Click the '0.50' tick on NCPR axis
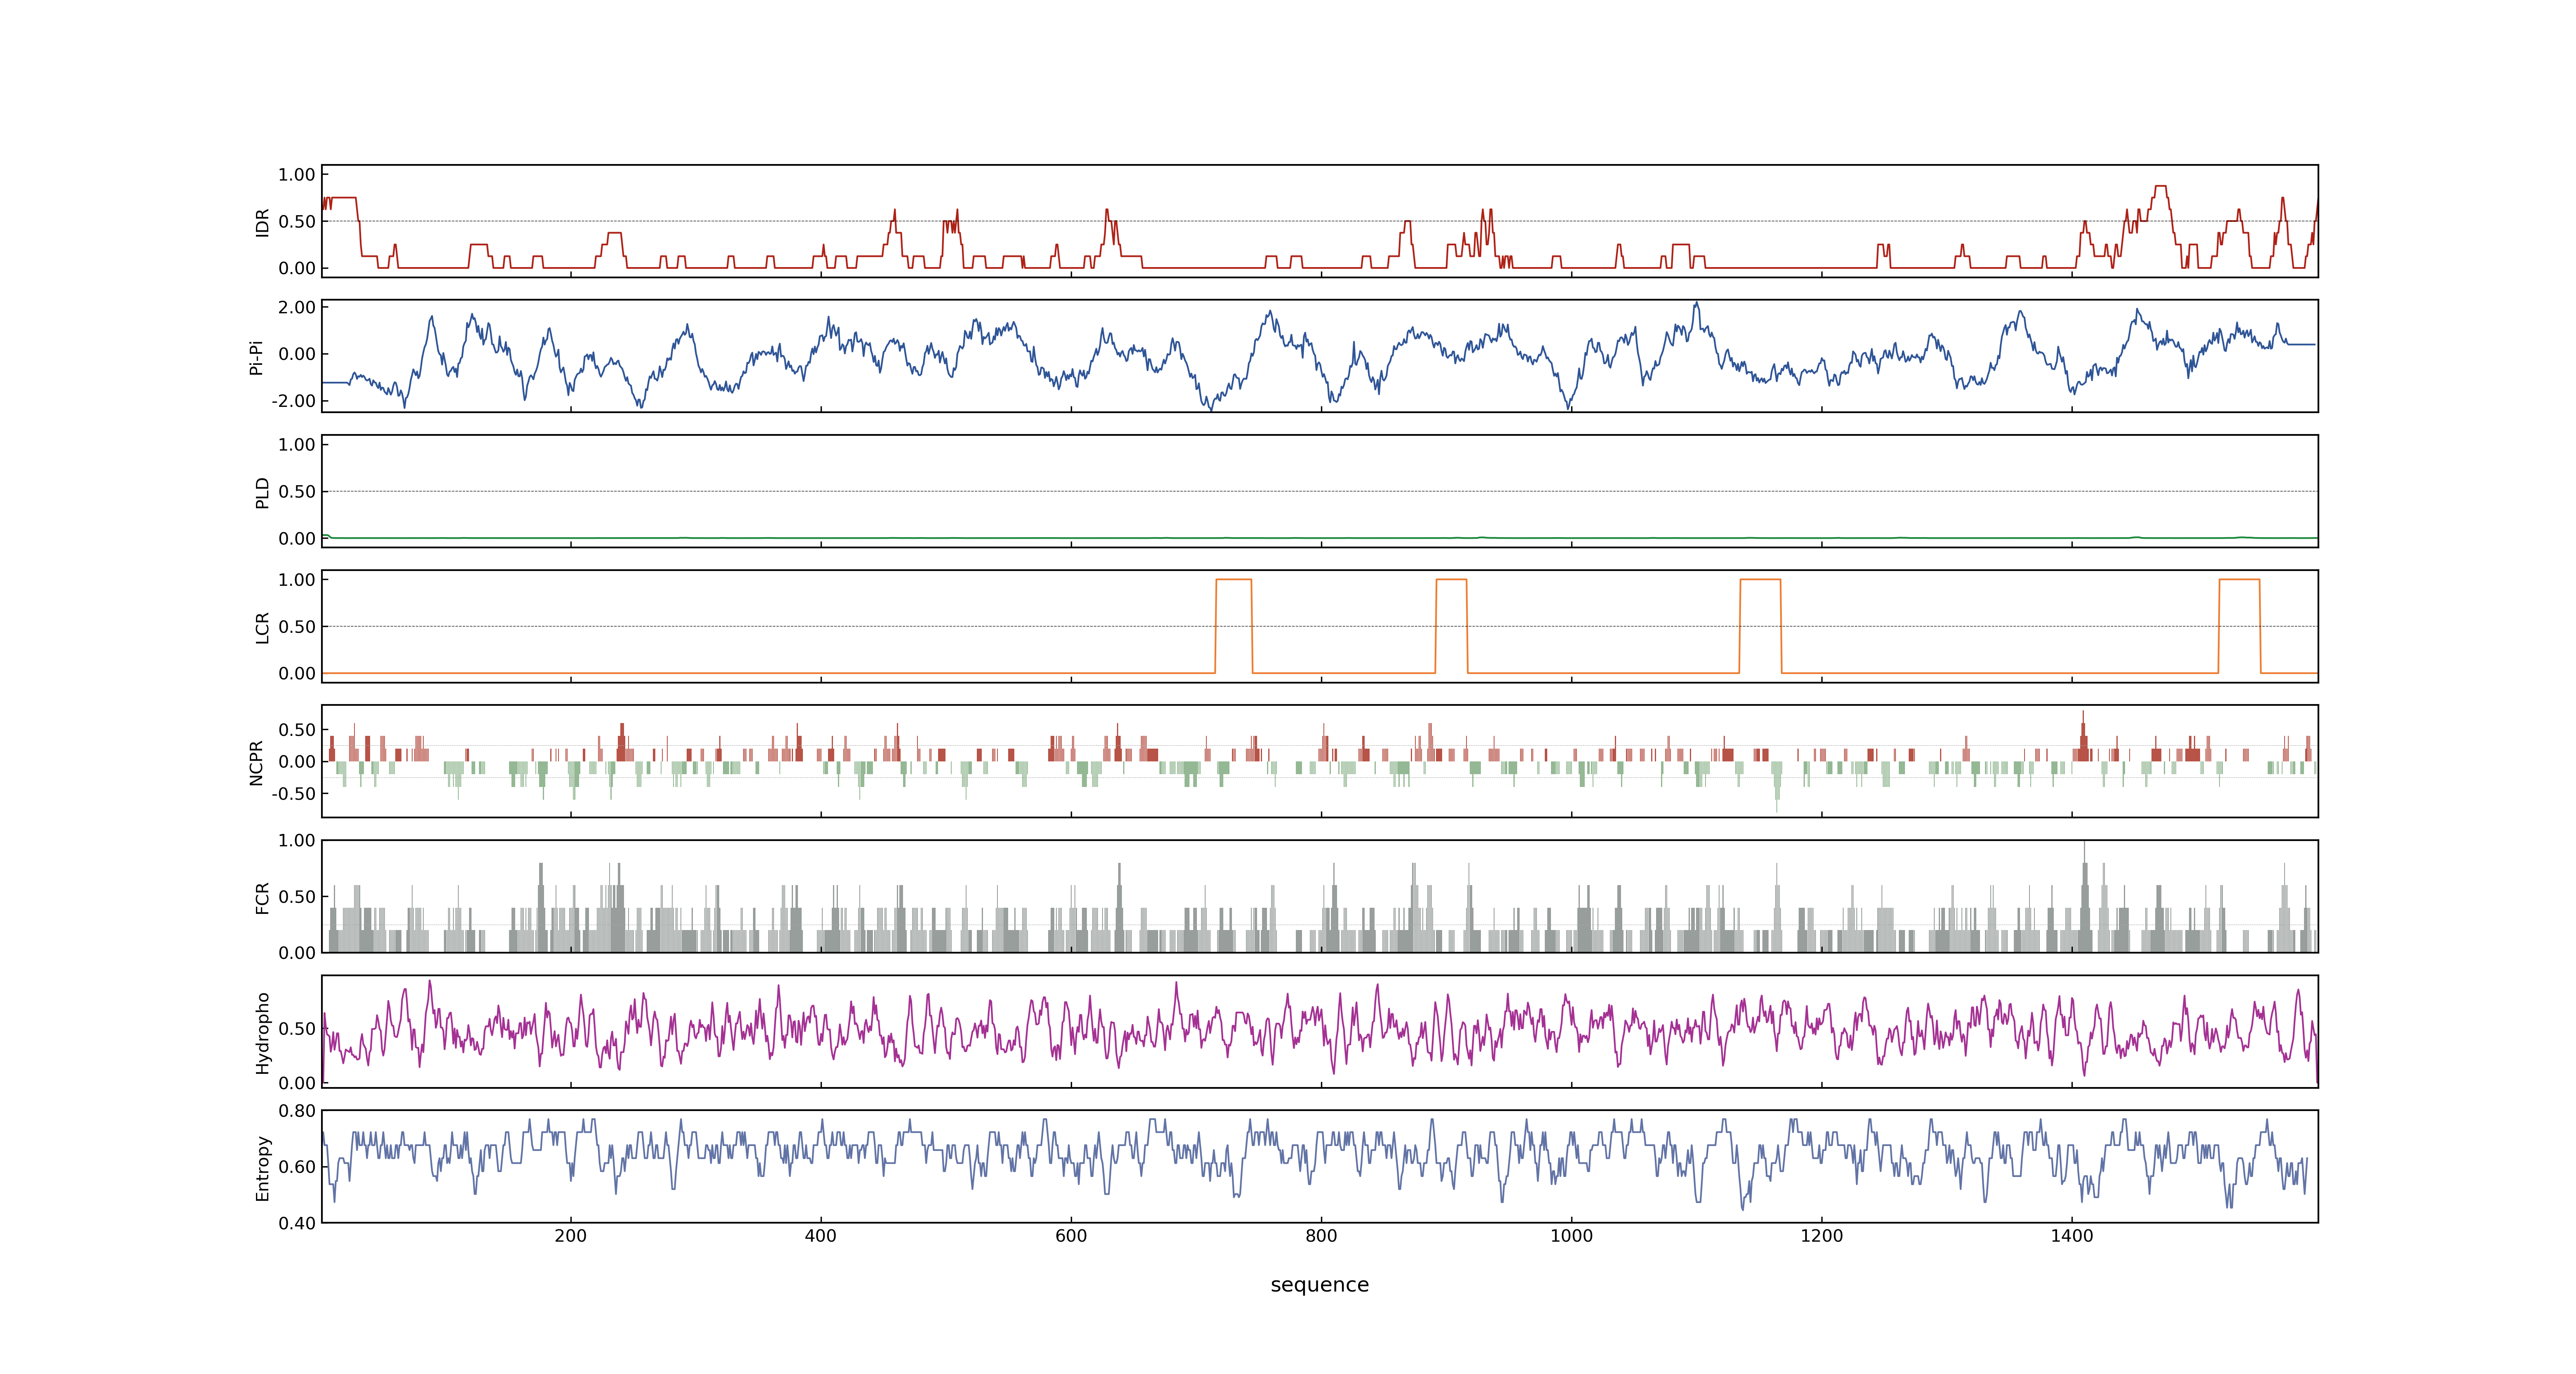Viewport: 2576px width, 1374px height. [297, 730]
